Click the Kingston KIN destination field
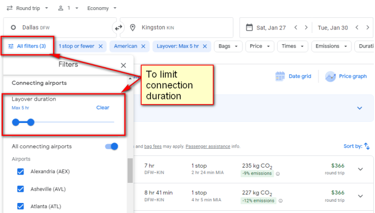 click(x=176, y=28)
